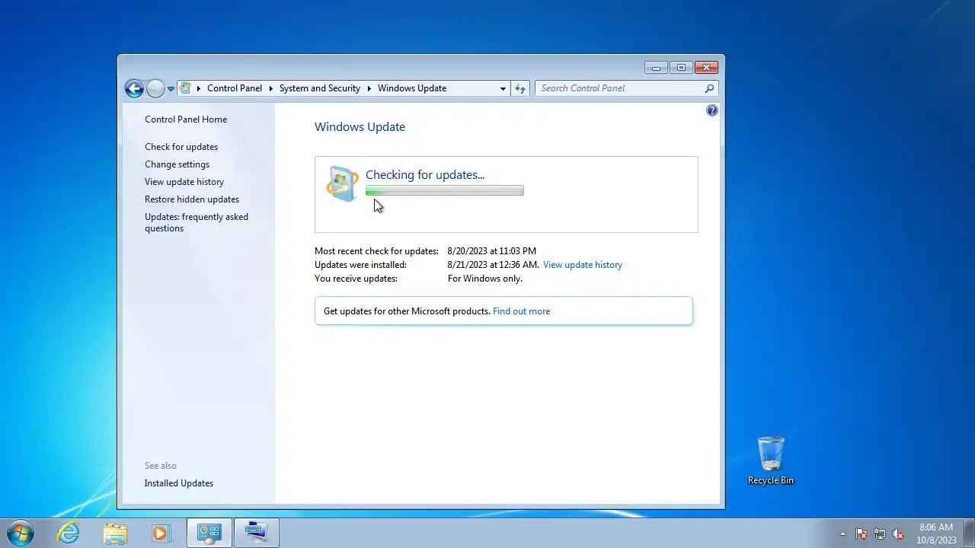Image resolution: width=975 pixels, height=548 pixels.
Task: Select Control Panel in the breadcrumb
Action: coord(234,88)
